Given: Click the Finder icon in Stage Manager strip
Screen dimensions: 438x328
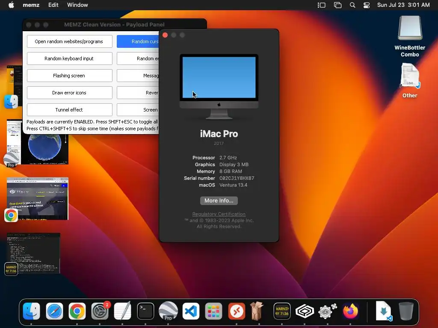Looking at the screenshot, I should point(11,102).
